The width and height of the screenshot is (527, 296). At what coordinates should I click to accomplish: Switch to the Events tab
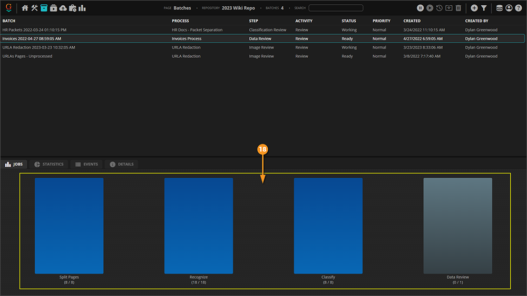[86, 165]
